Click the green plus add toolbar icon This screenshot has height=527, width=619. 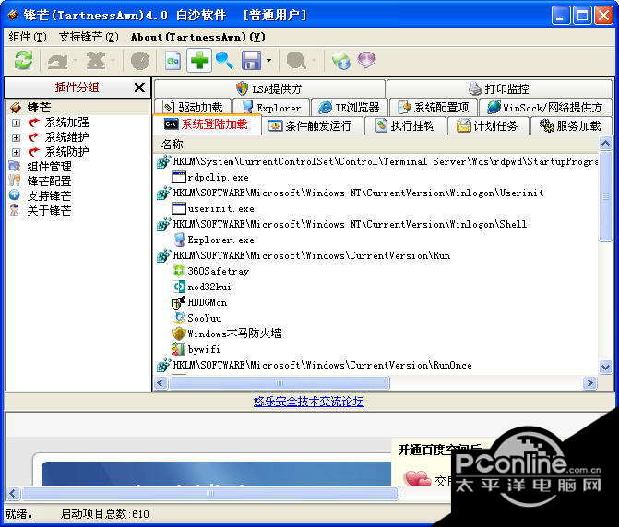200,60
